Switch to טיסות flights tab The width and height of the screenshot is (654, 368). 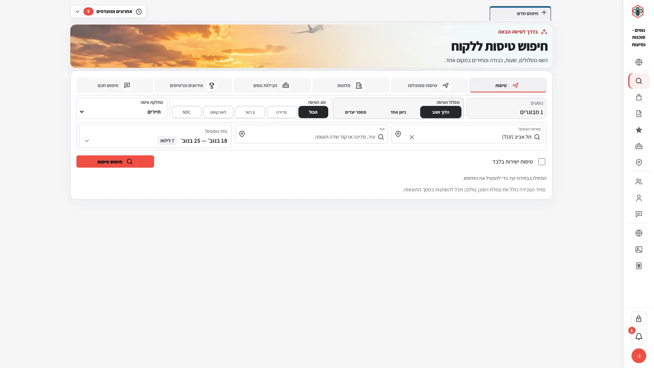[x=508, y=85]
